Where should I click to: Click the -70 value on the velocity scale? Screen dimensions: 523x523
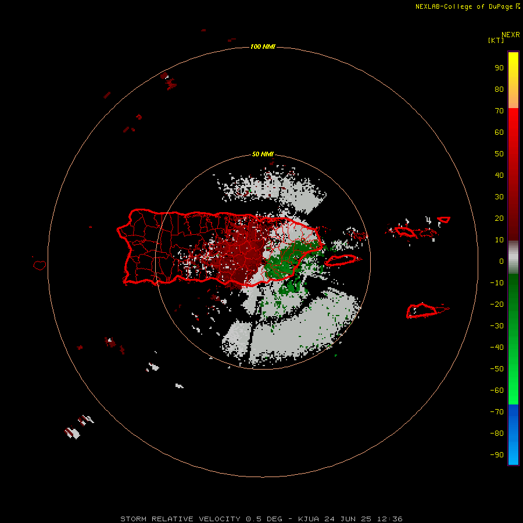497,412
